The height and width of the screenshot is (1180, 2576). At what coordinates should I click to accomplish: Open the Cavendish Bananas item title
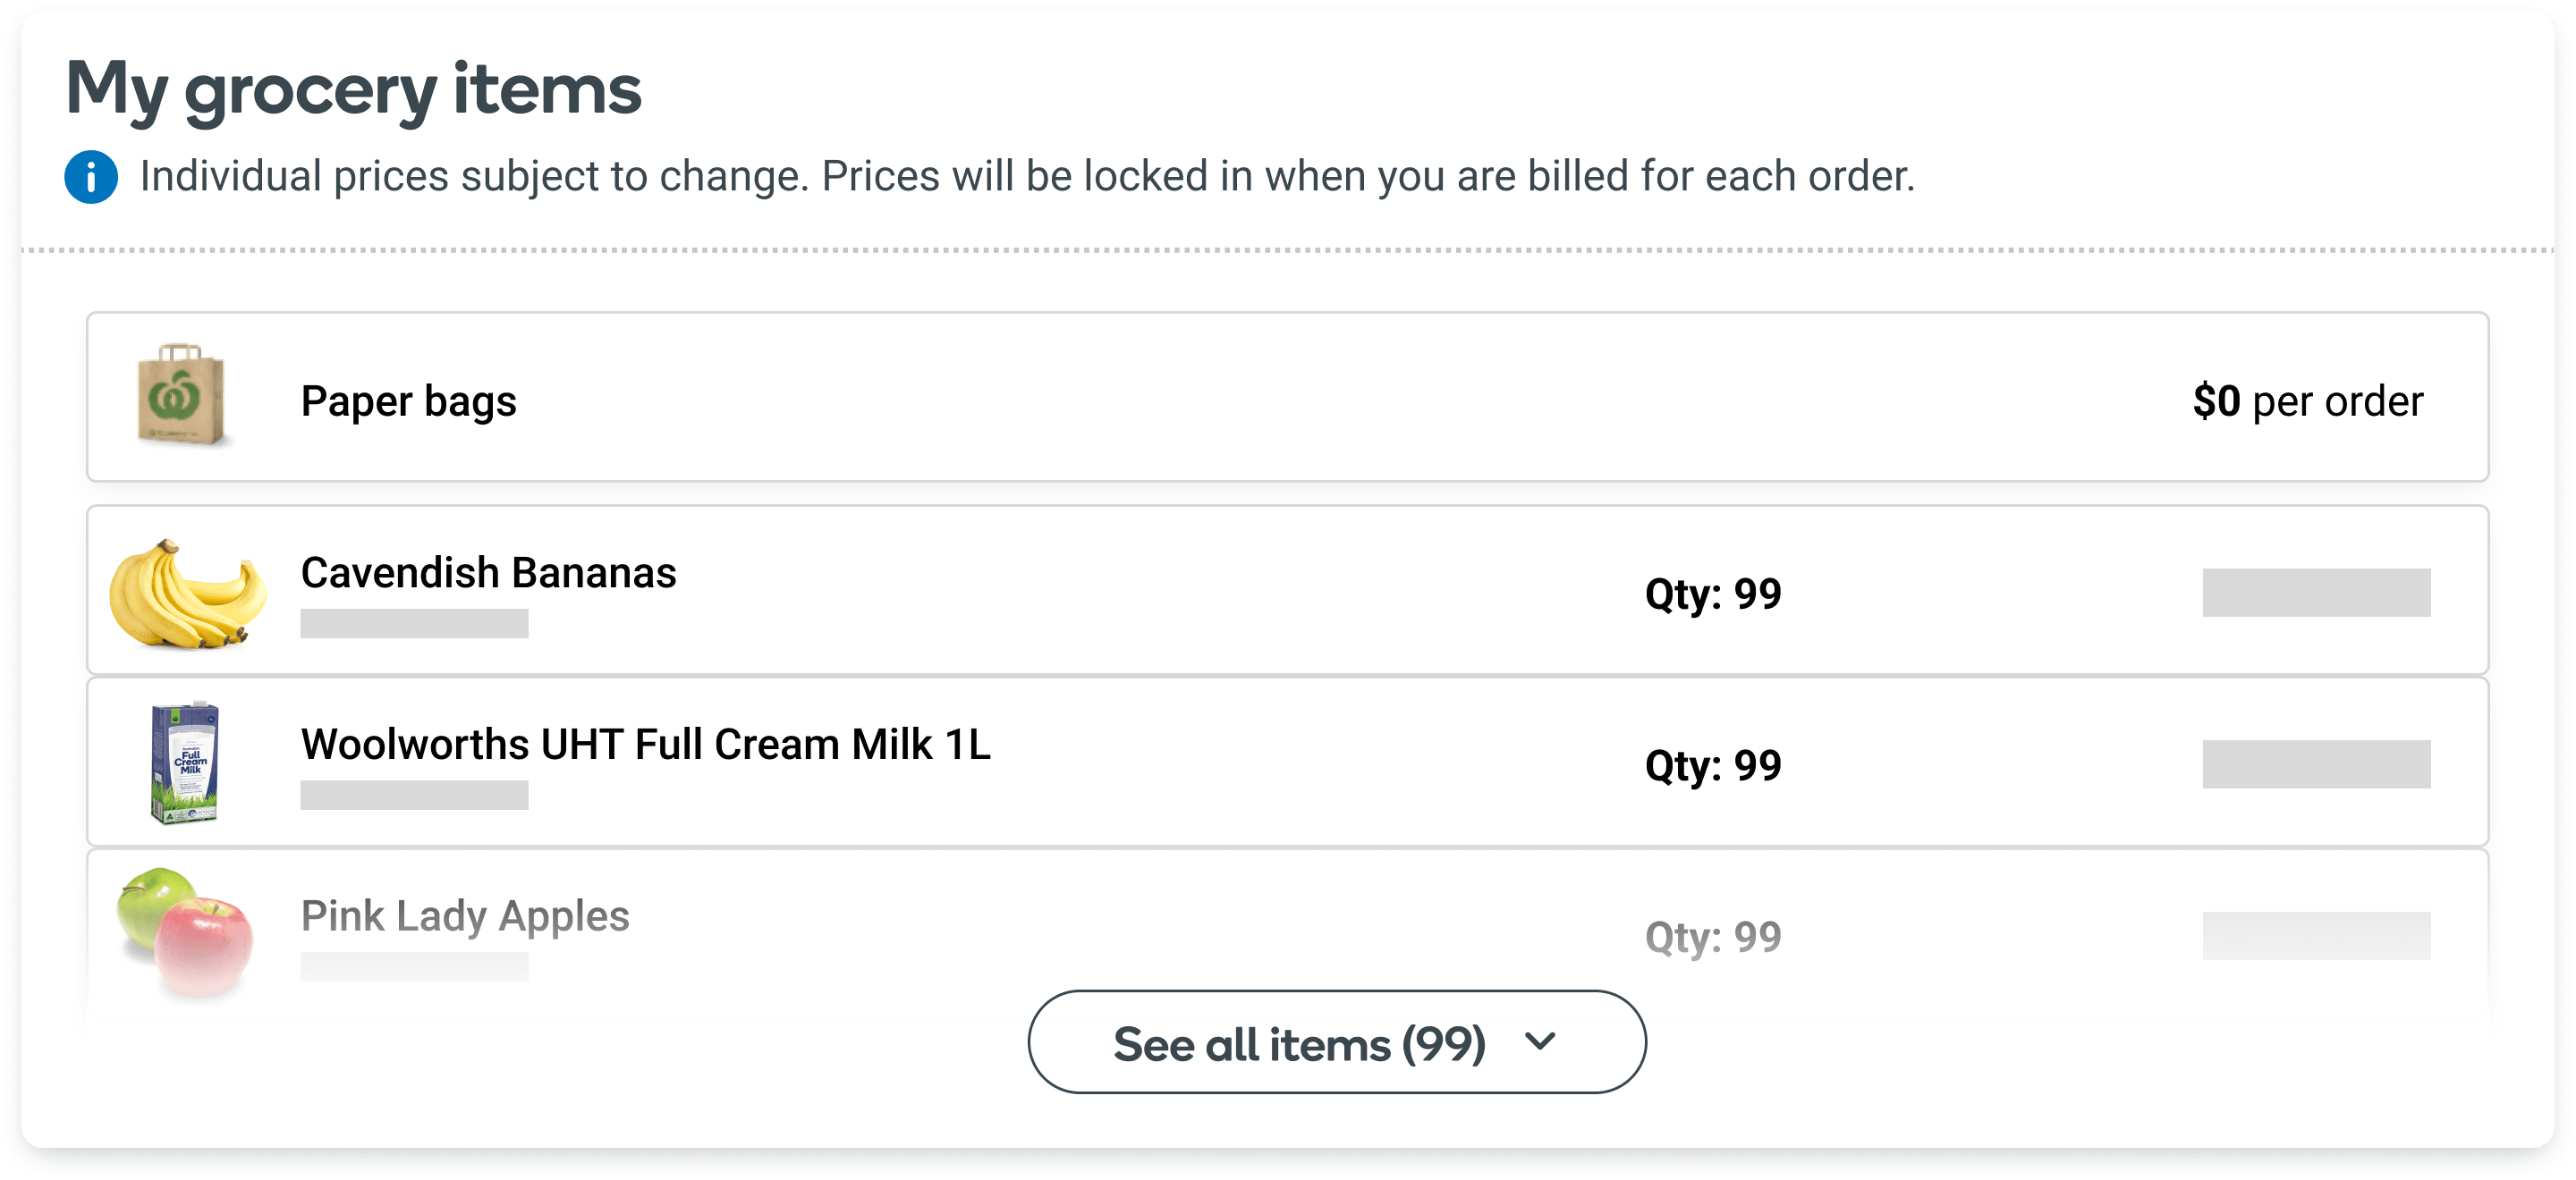[x=488, y=574]
